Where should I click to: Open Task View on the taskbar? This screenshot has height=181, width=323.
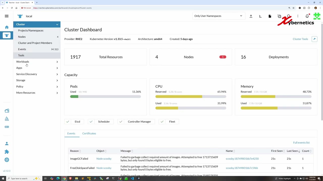pyautogui.click(x=45, y=178)
